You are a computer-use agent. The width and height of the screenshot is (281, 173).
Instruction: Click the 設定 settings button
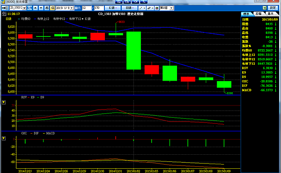(x=273, y=8)
